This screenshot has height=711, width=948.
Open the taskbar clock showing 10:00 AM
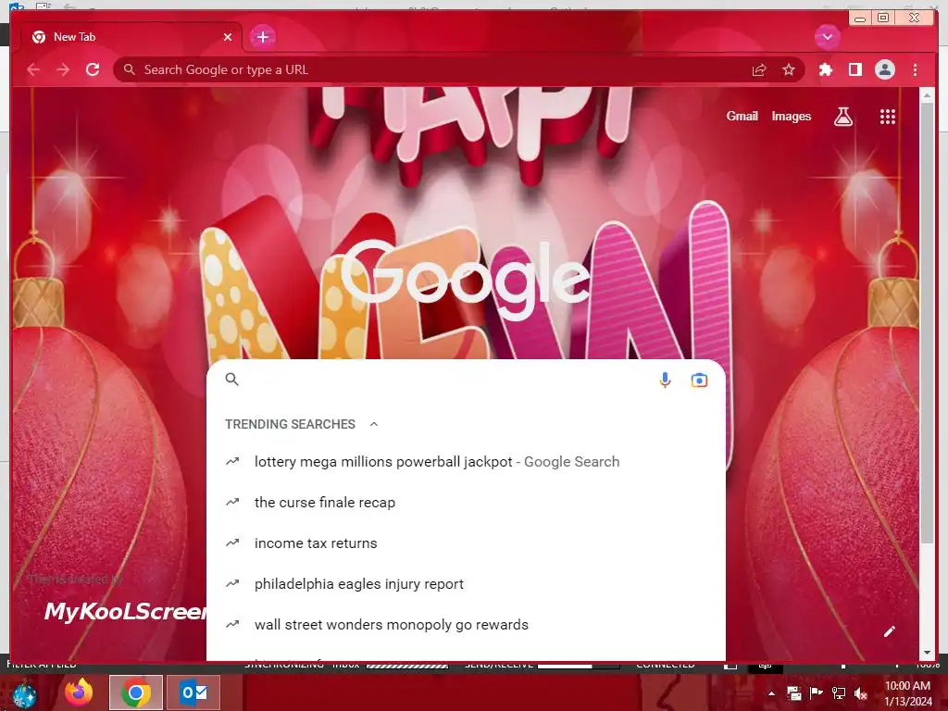[908, 693]
